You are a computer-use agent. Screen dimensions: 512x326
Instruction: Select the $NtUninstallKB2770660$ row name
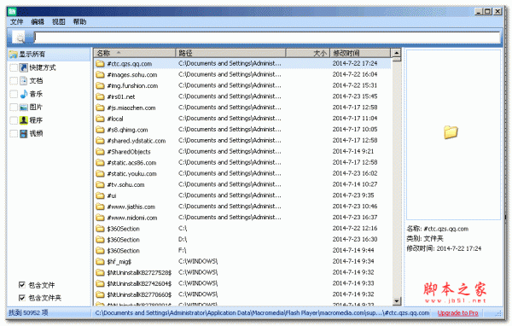click(x=139, y=294)
